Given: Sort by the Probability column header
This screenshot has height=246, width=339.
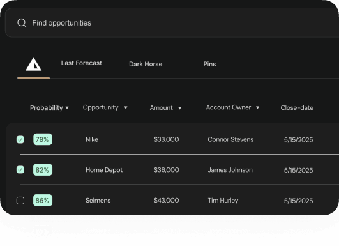Looking at the screenshot, I should 46,108.
